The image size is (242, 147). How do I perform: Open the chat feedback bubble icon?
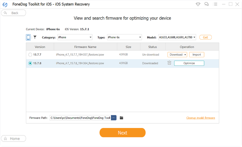207,4
